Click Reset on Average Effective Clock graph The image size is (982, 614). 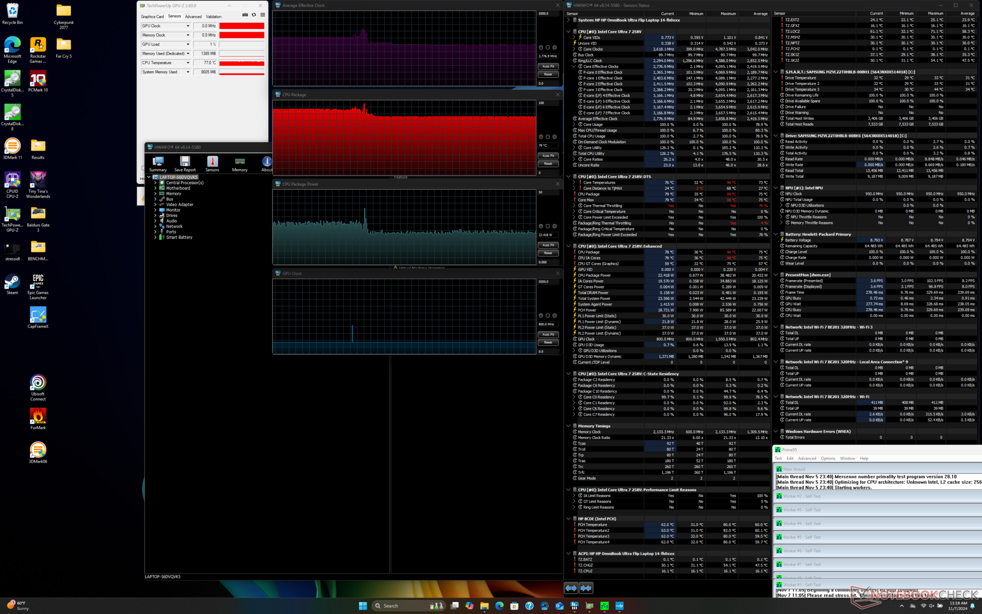point(548,74)
